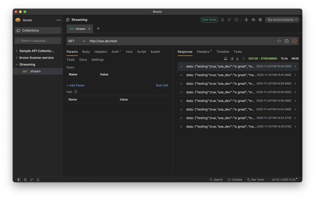The image size is (315, 199).
Task: Click the message row timestamped 06:14:52.073Z
Action: click(x=238, y=118)
